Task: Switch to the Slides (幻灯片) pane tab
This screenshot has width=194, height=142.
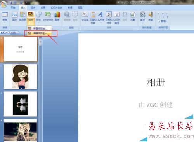Action: pyautogui.click(x=4, y=33)
